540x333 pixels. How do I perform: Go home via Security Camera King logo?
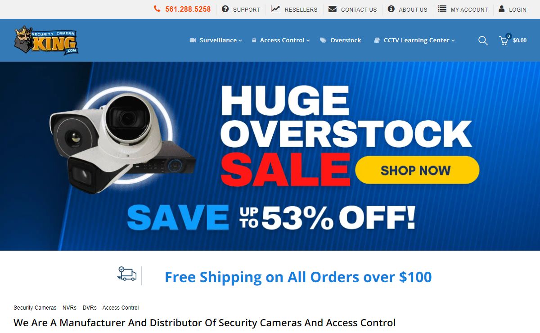[x=46, y=40]
